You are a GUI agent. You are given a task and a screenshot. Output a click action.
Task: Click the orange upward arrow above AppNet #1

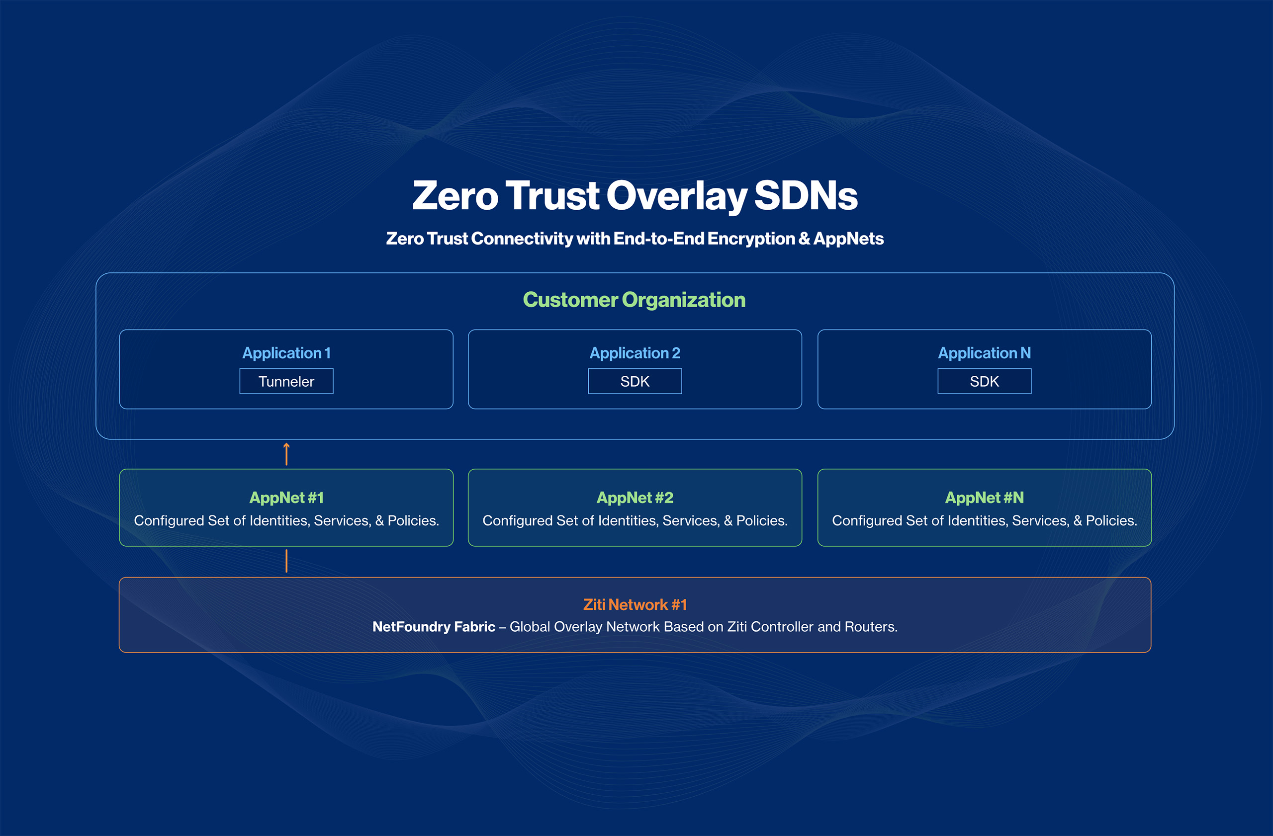point(287,454)
